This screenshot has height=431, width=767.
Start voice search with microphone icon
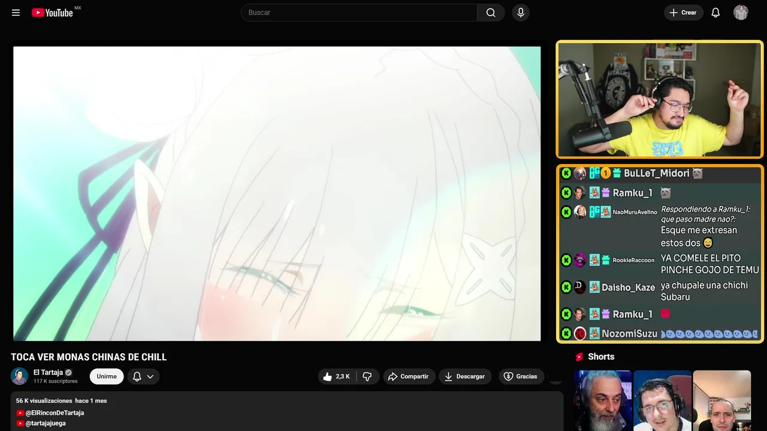click(x=521, y=13)
